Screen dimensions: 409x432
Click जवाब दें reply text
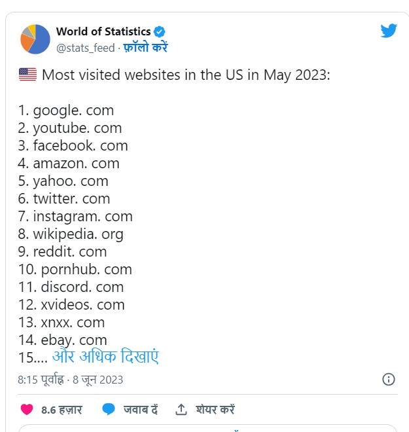point(141,409)
